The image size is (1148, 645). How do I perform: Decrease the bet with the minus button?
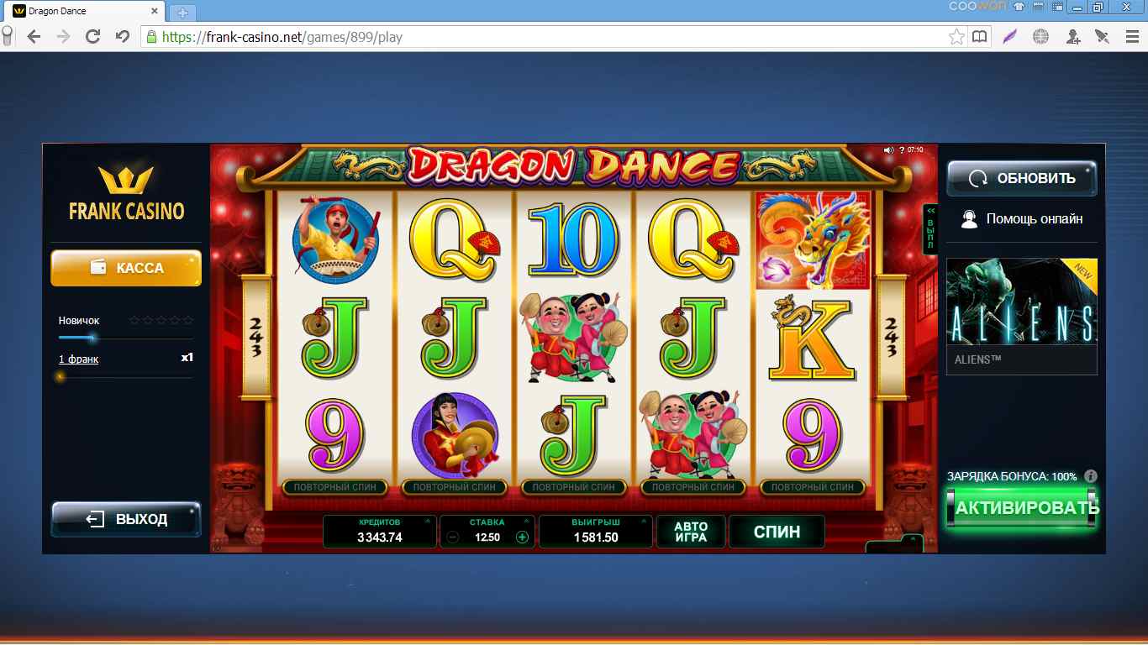point(452,537)
